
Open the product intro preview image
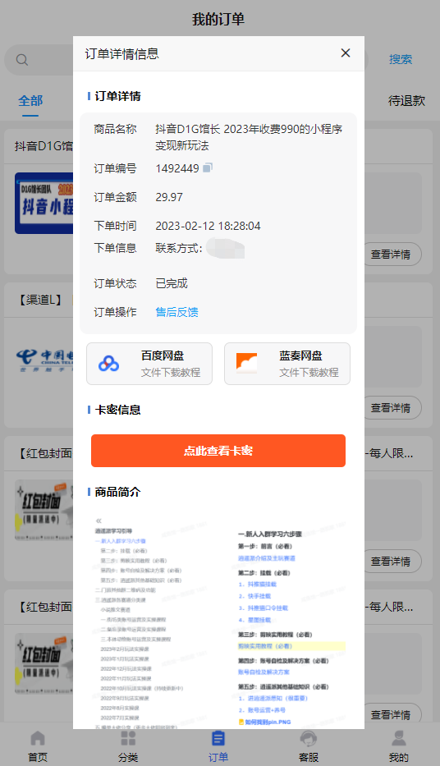point(218,619)
